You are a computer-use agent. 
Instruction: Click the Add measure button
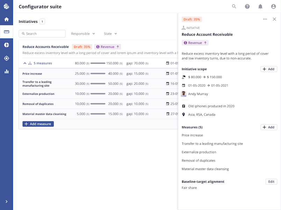click(x=38, y=124)
